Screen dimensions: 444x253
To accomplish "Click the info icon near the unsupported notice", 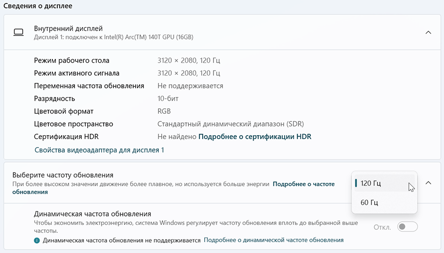I will tap(37, 241).
